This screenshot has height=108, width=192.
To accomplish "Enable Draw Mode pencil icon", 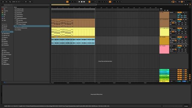I will pos(171,2).
